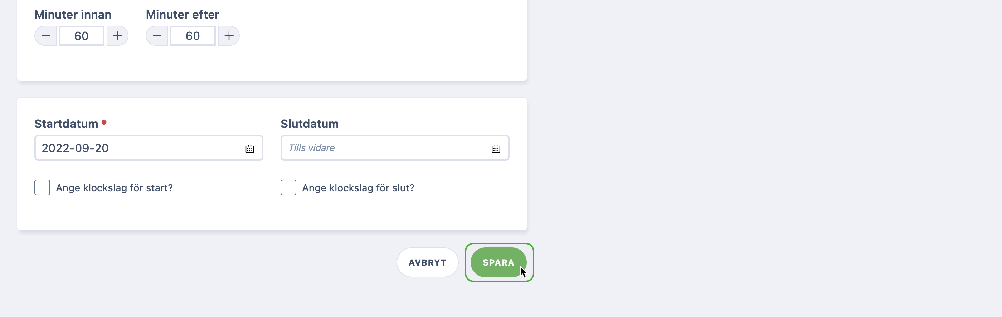Focus the Slutdatum field showing Tills vidare
The height and width of the screenshot is (317, 1002).
395,148
